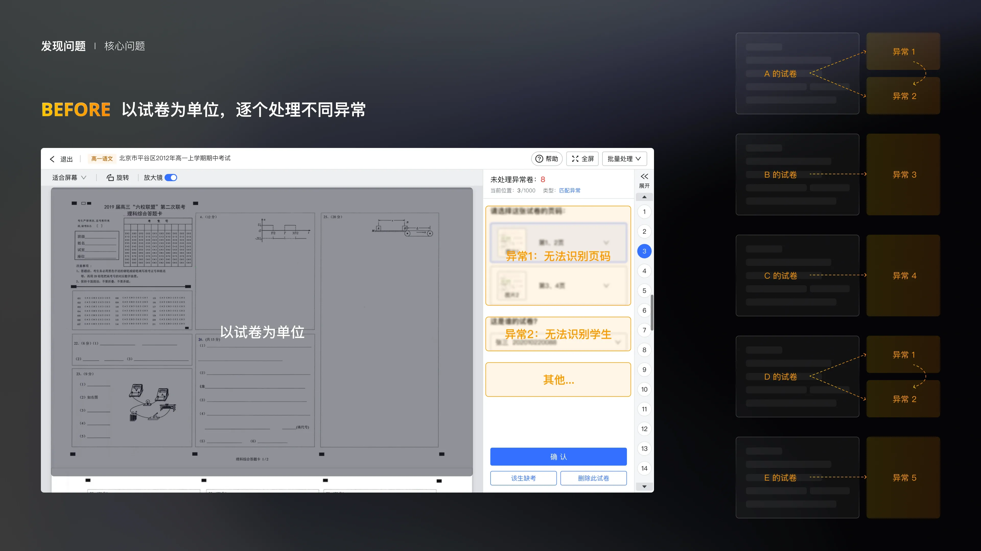Select paper number 14
Image resolution: width=981 pixels, height=551 pixels.
(x=644, y=469)
